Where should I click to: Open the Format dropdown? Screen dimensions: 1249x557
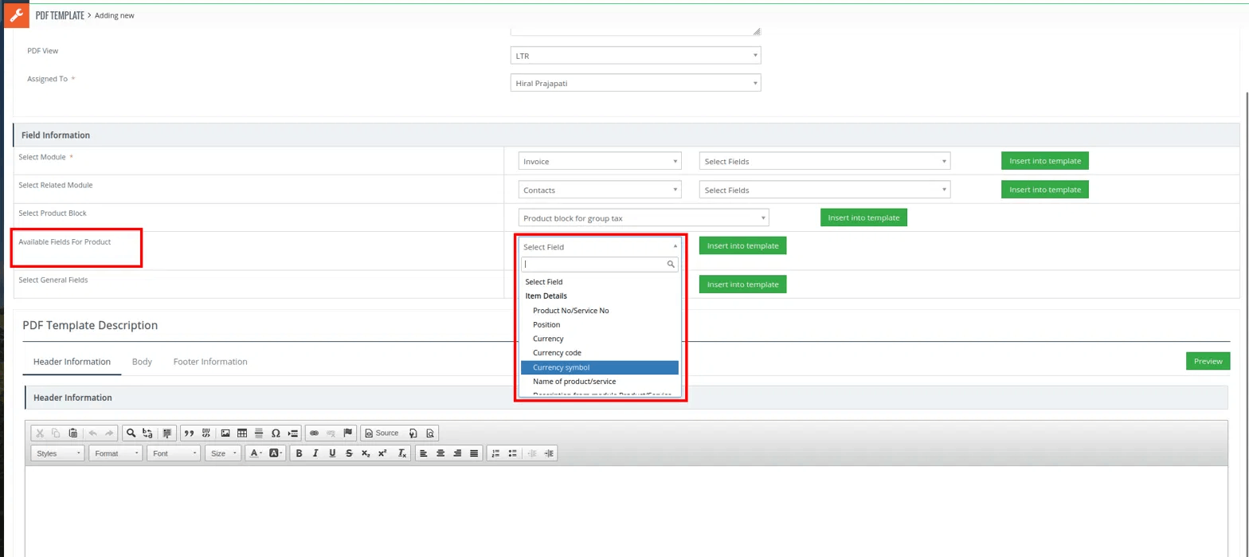coord(116,453)
